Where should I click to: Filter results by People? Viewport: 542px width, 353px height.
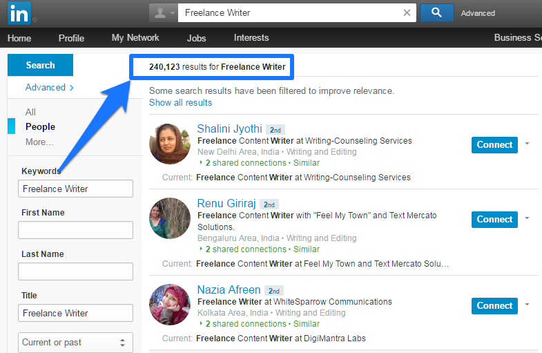[x=40, y=126]
